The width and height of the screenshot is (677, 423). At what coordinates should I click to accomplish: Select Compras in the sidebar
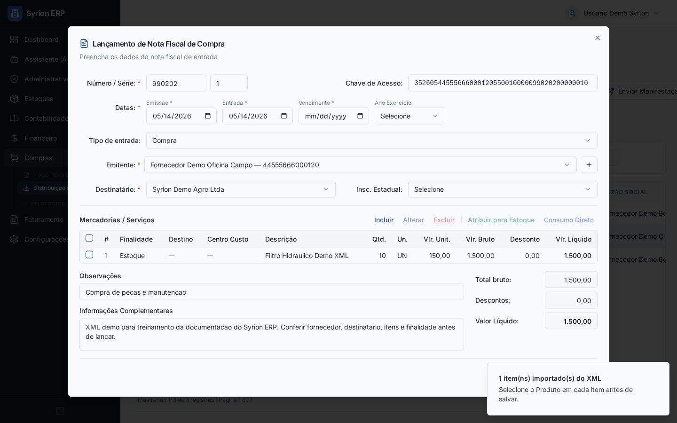pos(39,158)
